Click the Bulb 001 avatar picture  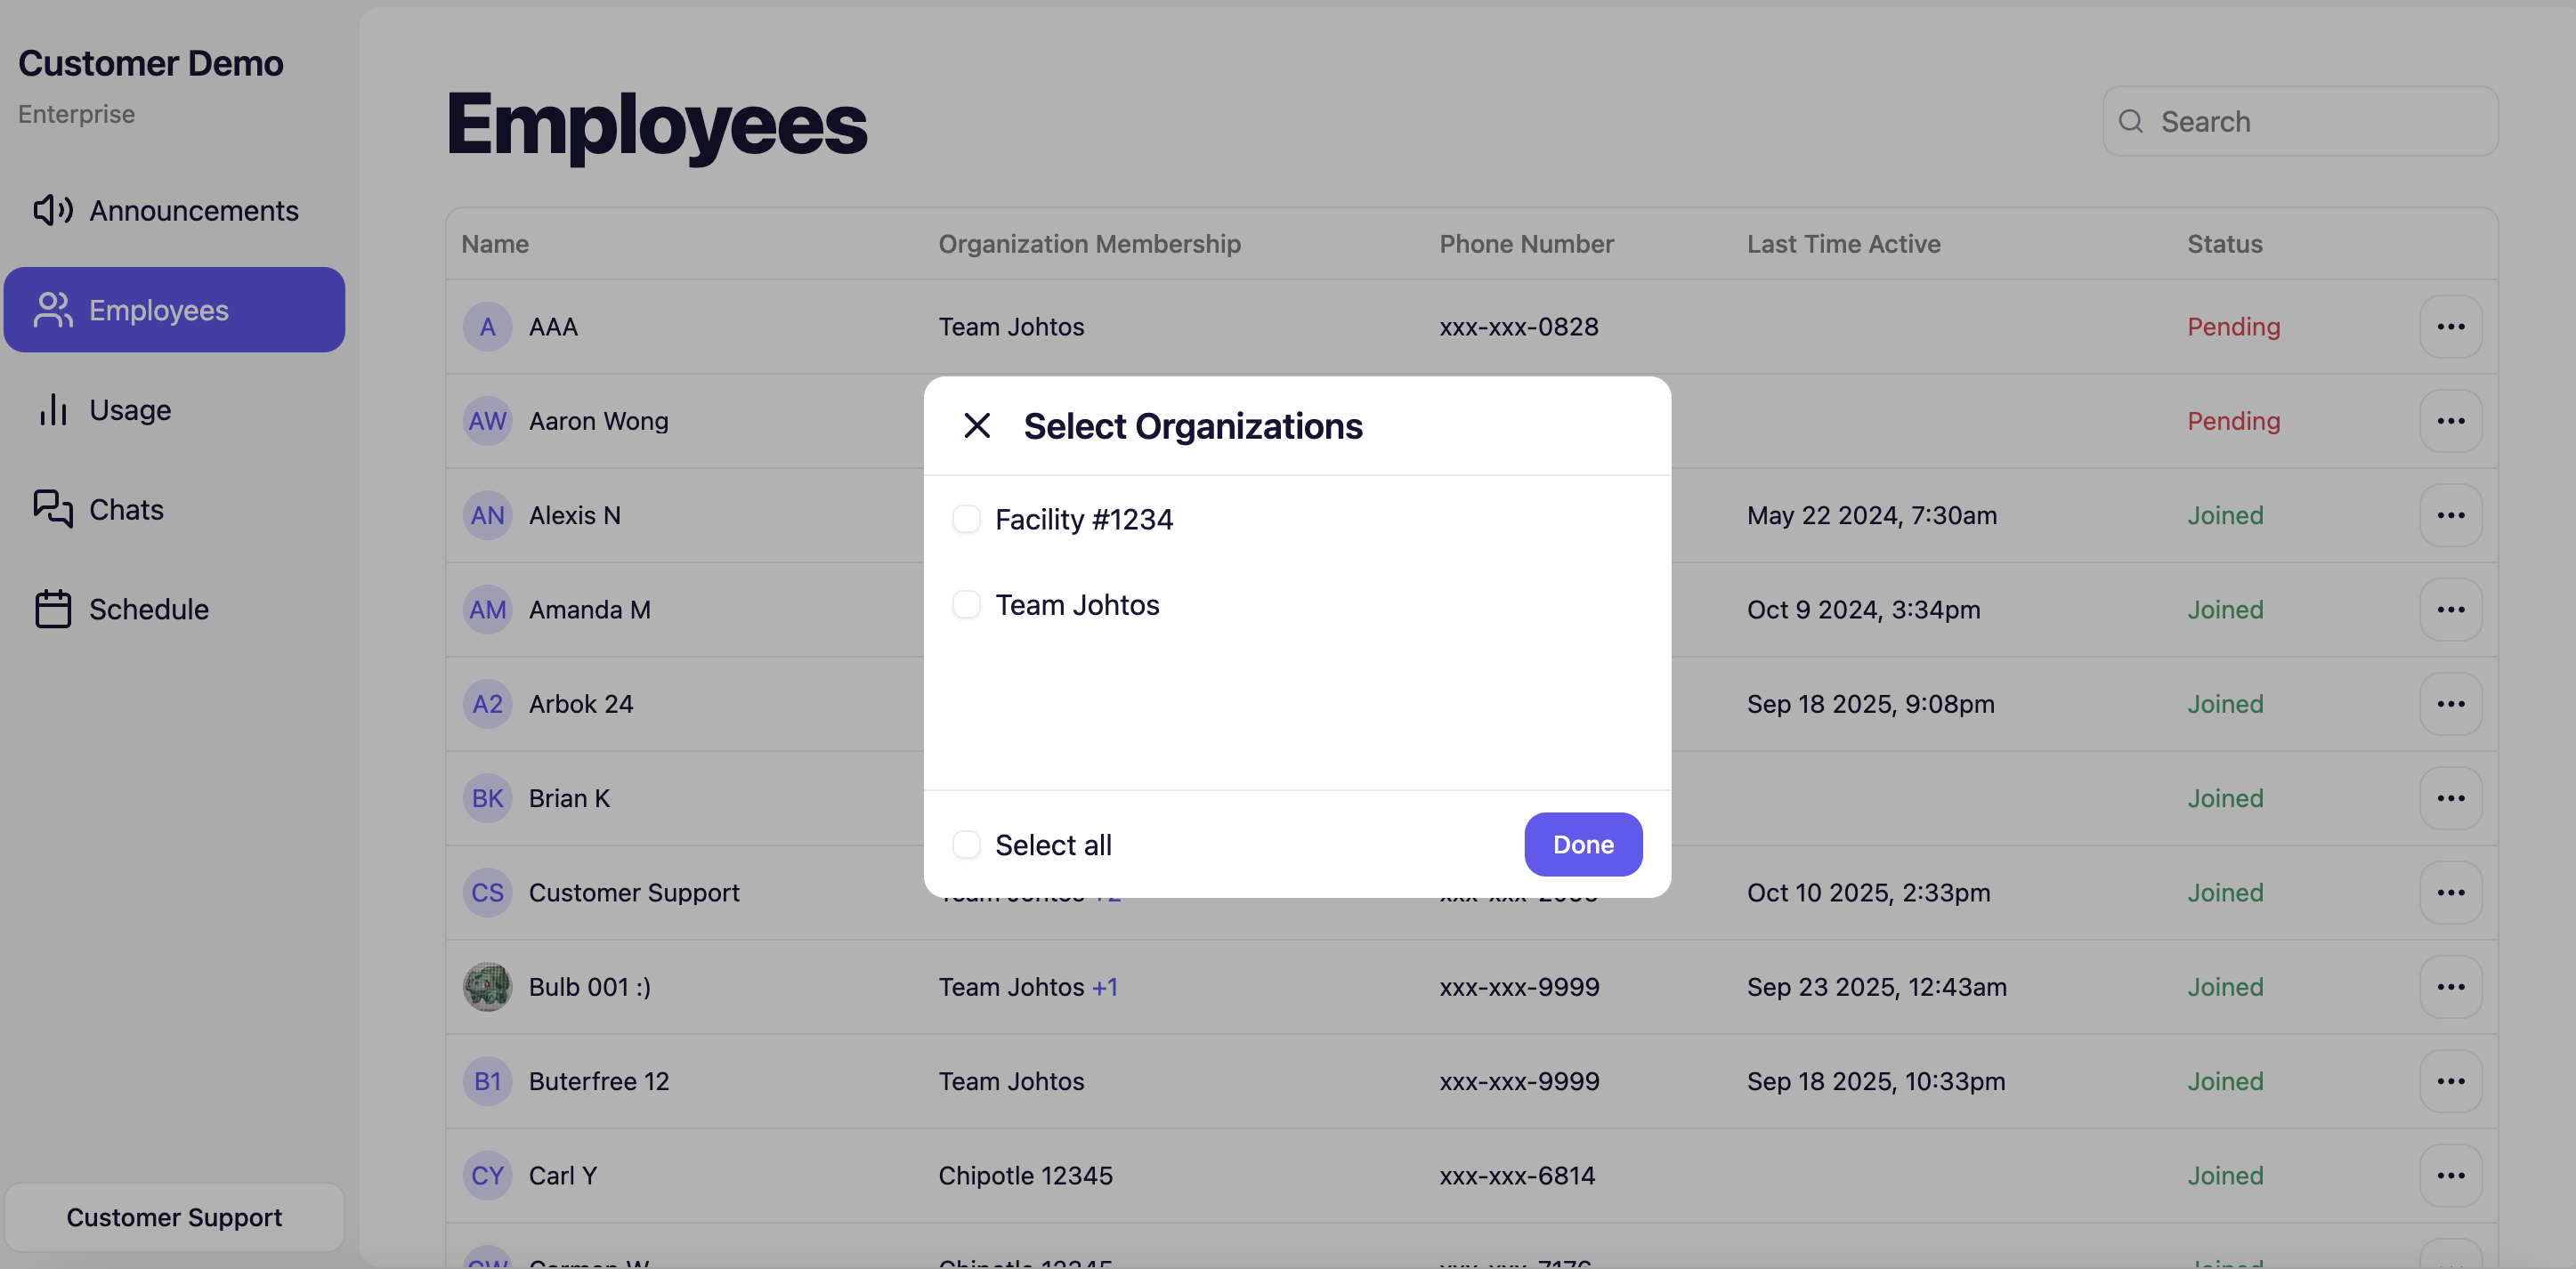click(487, 986)
